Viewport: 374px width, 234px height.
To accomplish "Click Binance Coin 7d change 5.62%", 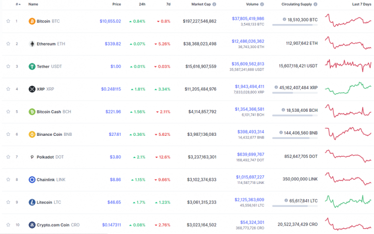I will pos(163,134).
